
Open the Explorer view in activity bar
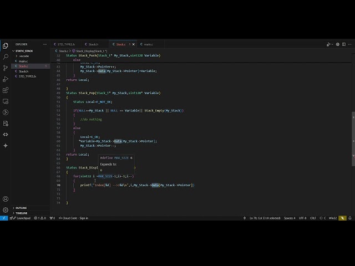(x=6, y=46)
